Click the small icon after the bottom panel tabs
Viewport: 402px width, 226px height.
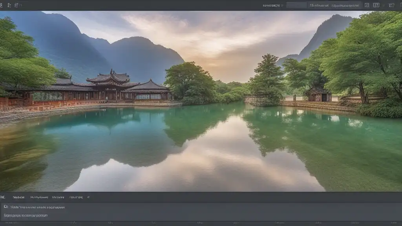(x=88, y=197)
